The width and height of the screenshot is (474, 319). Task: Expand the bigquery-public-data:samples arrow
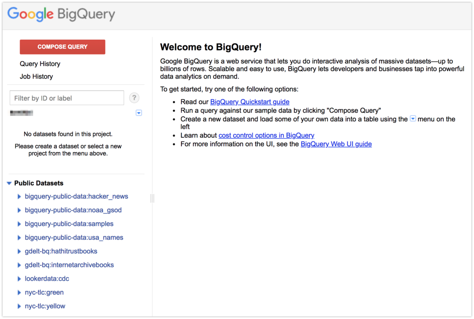[x=19, y=224]
